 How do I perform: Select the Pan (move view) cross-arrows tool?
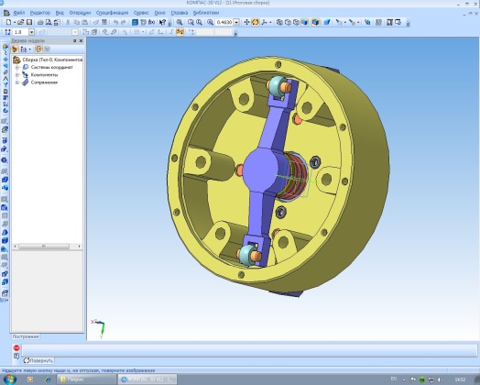coord(246,22)
